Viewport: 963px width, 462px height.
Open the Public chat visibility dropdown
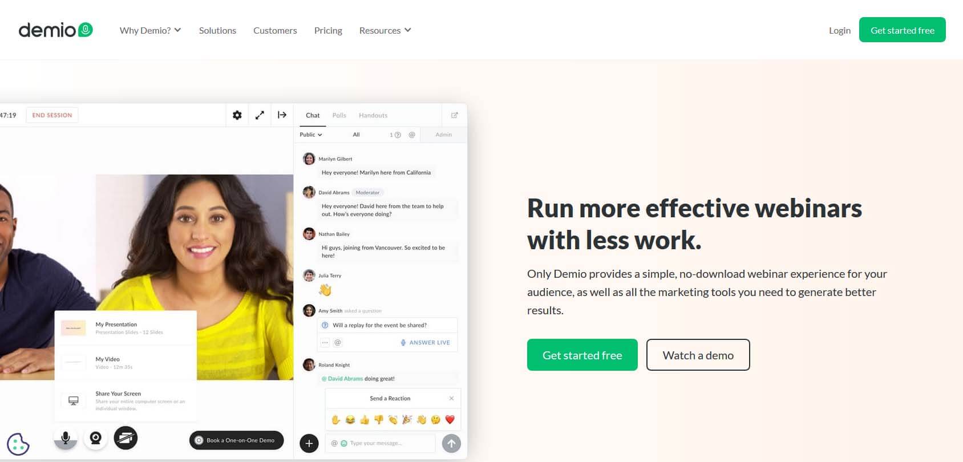coord(311,135)
